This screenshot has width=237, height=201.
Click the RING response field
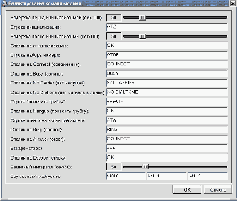click(x=167, y=130)
